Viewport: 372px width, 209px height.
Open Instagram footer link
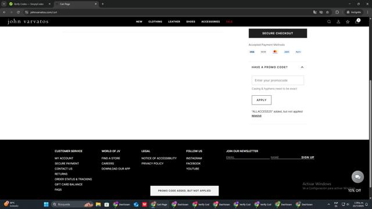[194, 158]
